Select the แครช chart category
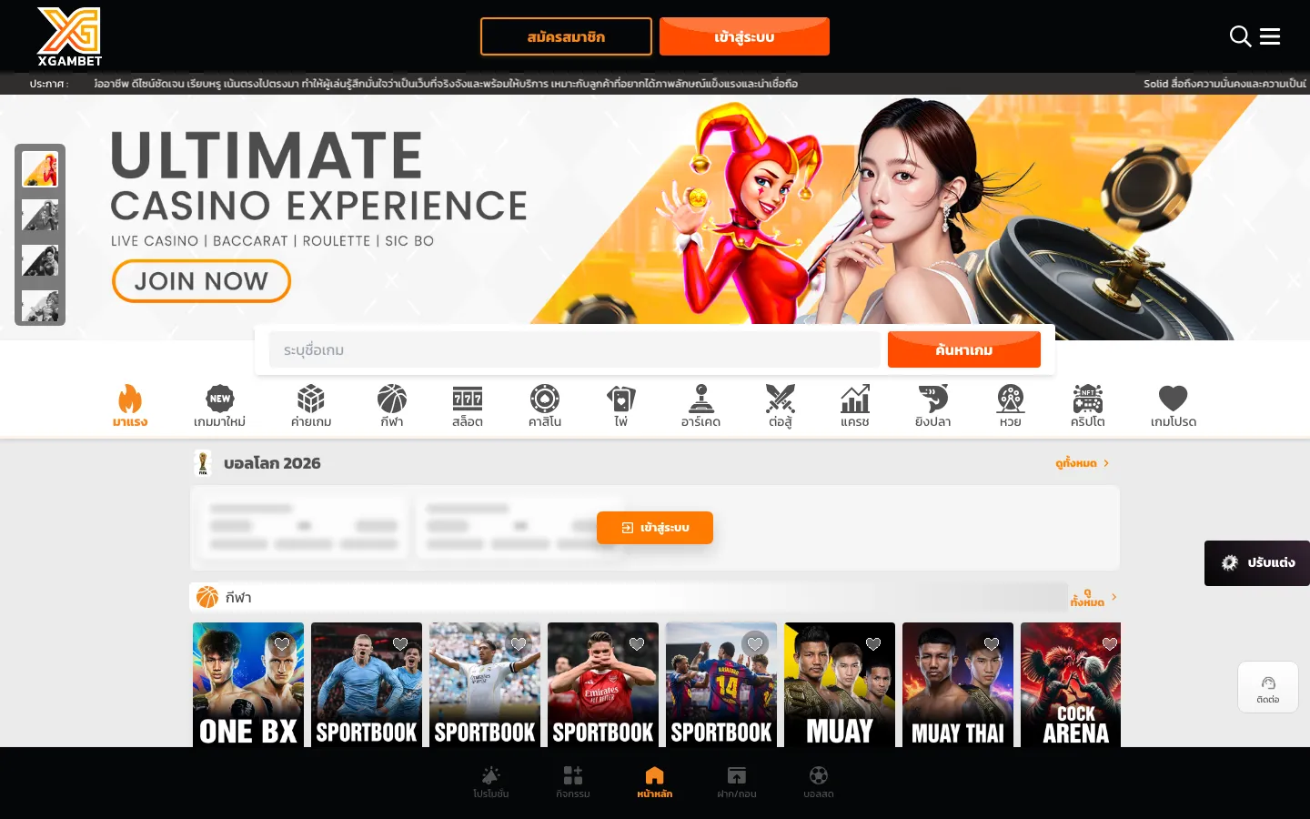The width and height of the screenshot is (1310, 819). (x=855, y=406)
